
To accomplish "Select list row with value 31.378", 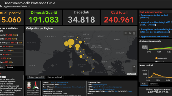I will (12, 39).
